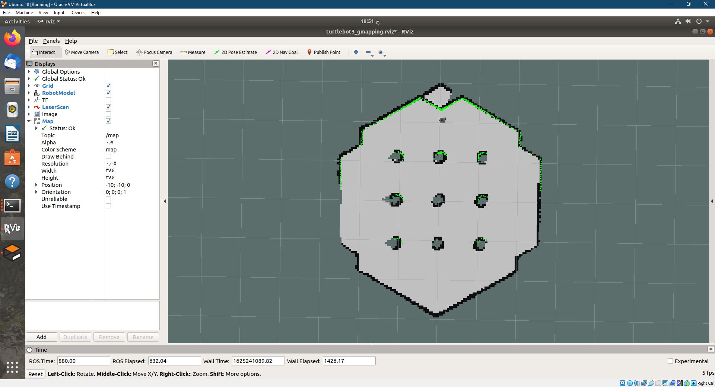Click the Publish Point tool
This screenshot has width=715, height=387.
click(x=324, y=52)
